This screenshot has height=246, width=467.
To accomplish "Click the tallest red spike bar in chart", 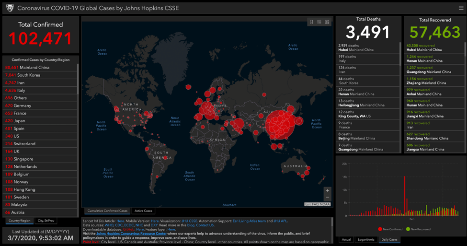I will click(x=405, y=196).
